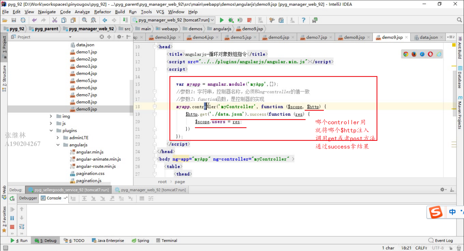Select the Console tab in Debug panel

click(54, 198)
